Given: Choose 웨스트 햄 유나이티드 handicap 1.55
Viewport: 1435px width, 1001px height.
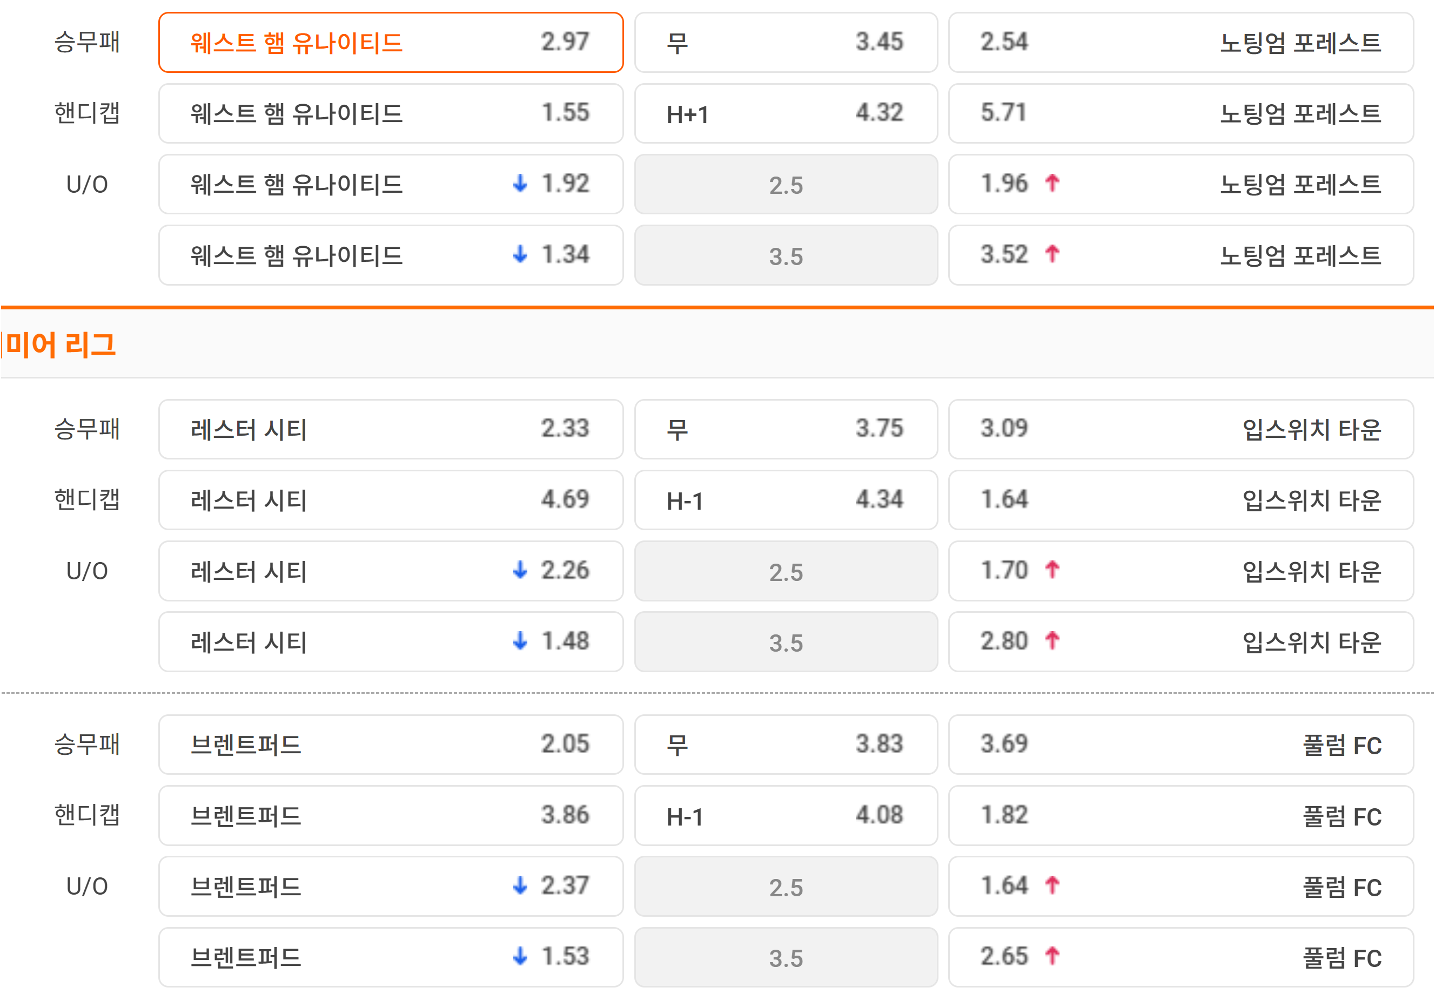Looking at the screenshot, I should 391,113.
